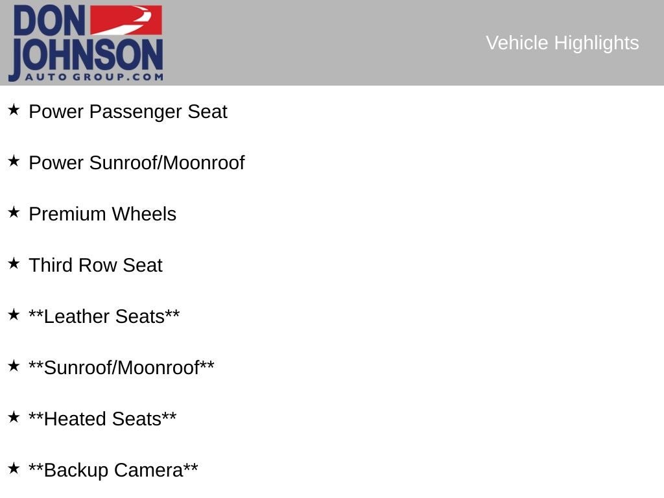The image size is (664, 498).
Task: Click the Don Johnson Auto Group logo
Action: [85, 43]
